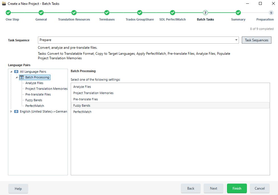Expand the English (United States)->German node
Viewport: 278px width, 195px height.
click(x=11, y=111)
